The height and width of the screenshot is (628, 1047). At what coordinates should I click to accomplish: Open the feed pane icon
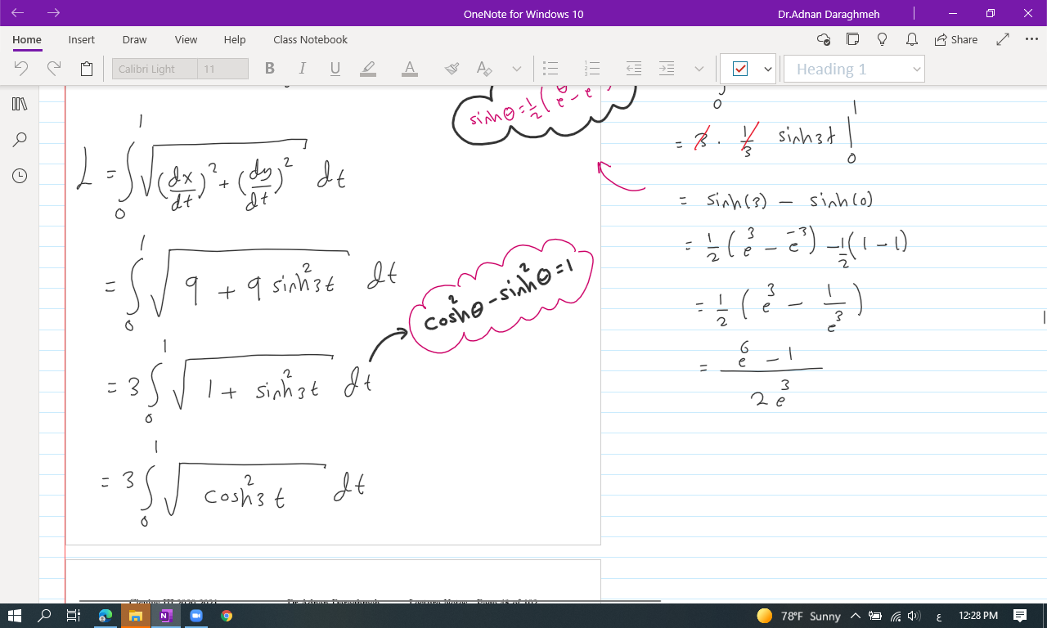[x=853, y=39]
